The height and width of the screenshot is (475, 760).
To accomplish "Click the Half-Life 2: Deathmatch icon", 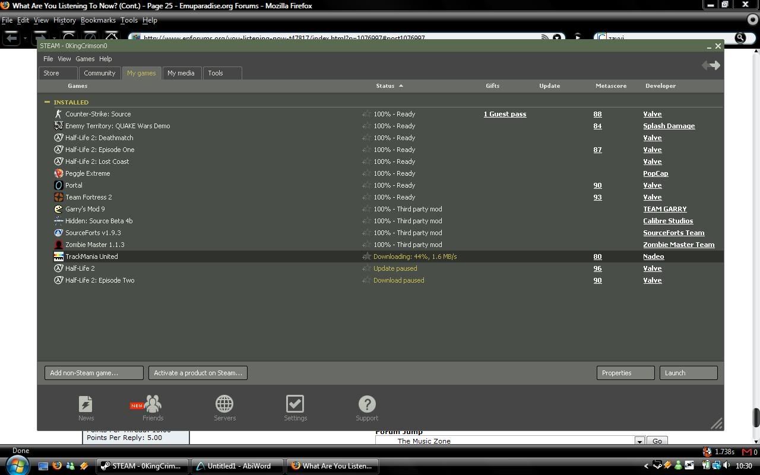I will point(58,138).
